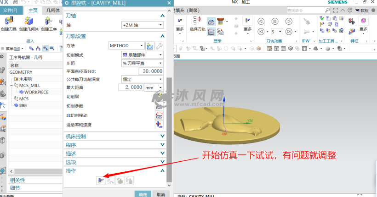377x197 pixels.
Task: Switch to Program Order view icon
Action: point(32,49)
